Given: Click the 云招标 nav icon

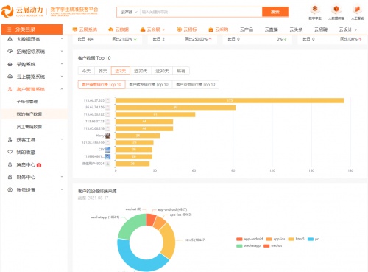Looking at the screenshot, I should 180,29.
